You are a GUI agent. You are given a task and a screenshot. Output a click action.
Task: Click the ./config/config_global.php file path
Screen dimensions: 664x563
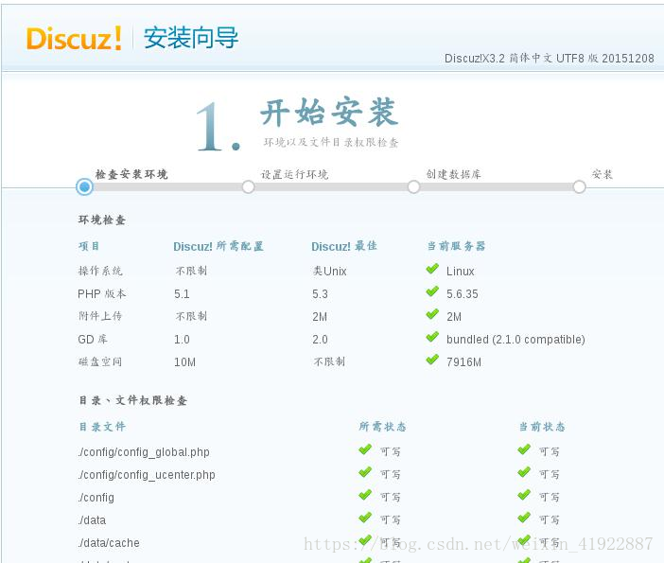tap(144, 452)
